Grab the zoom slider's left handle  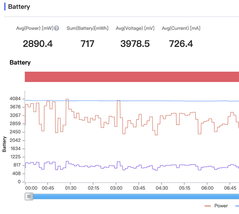29,196
